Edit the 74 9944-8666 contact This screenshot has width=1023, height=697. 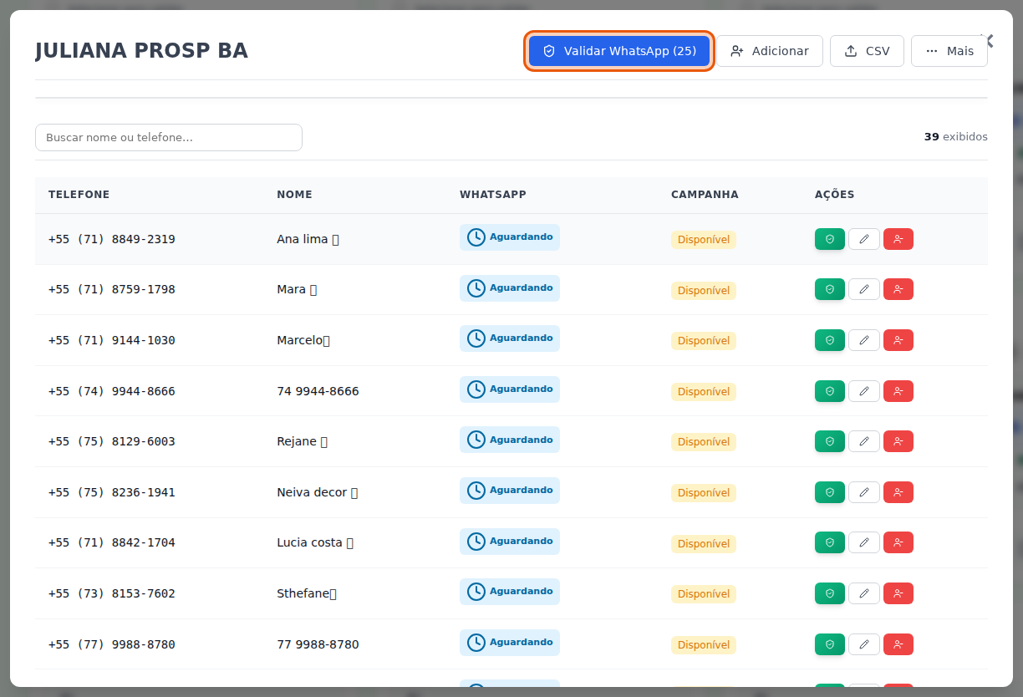(x=864, y=391)
